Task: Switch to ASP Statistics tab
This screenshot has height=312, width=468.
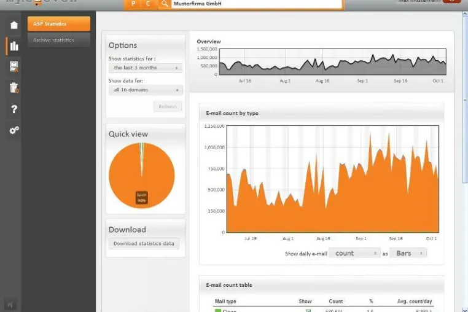Action: point(59,24)
